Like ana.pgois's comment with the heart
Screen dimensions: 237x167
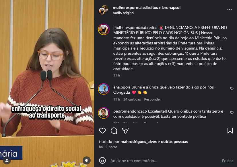(x=232, y=89)
